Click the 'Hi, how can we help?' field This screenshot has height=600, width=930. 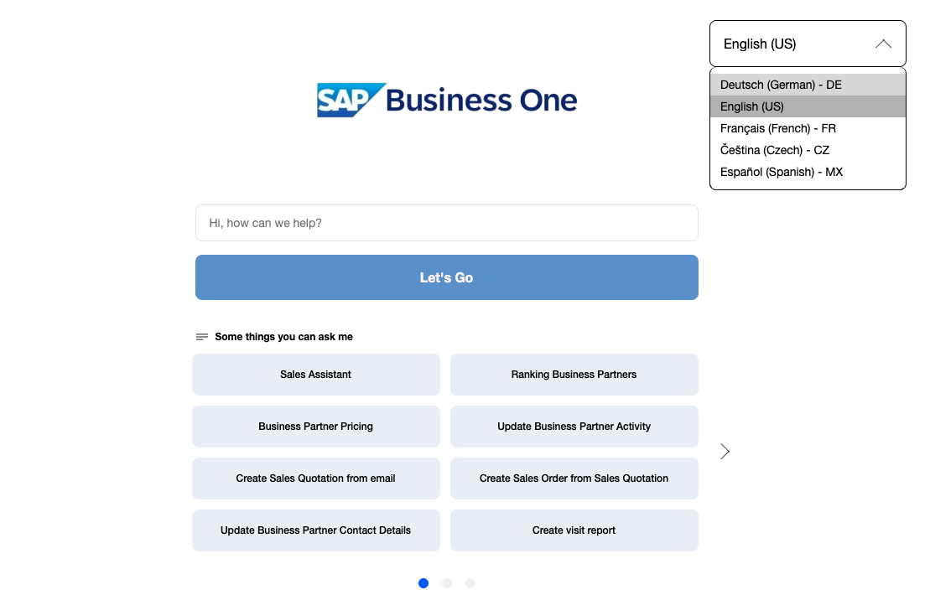(447, 223)
